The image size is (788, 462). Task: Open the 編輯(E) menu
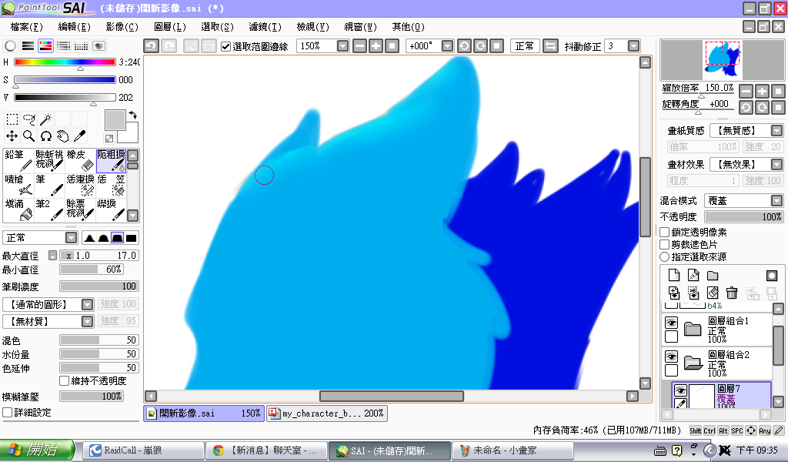(74, 27)
